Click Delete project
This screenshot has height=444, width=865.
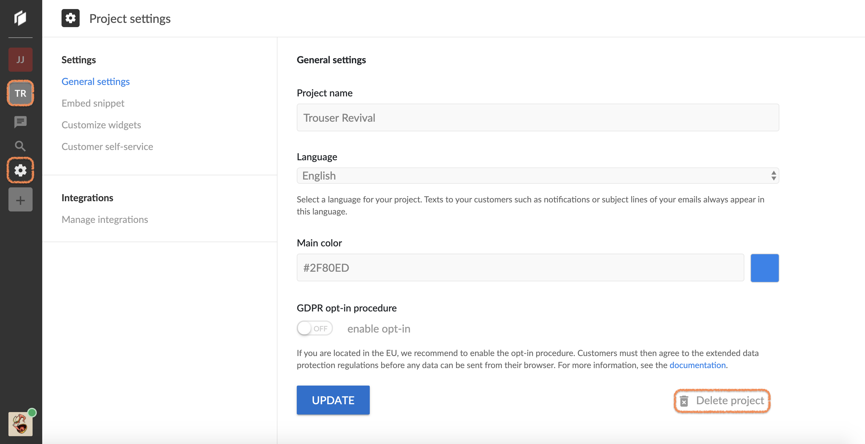point(722,400)
